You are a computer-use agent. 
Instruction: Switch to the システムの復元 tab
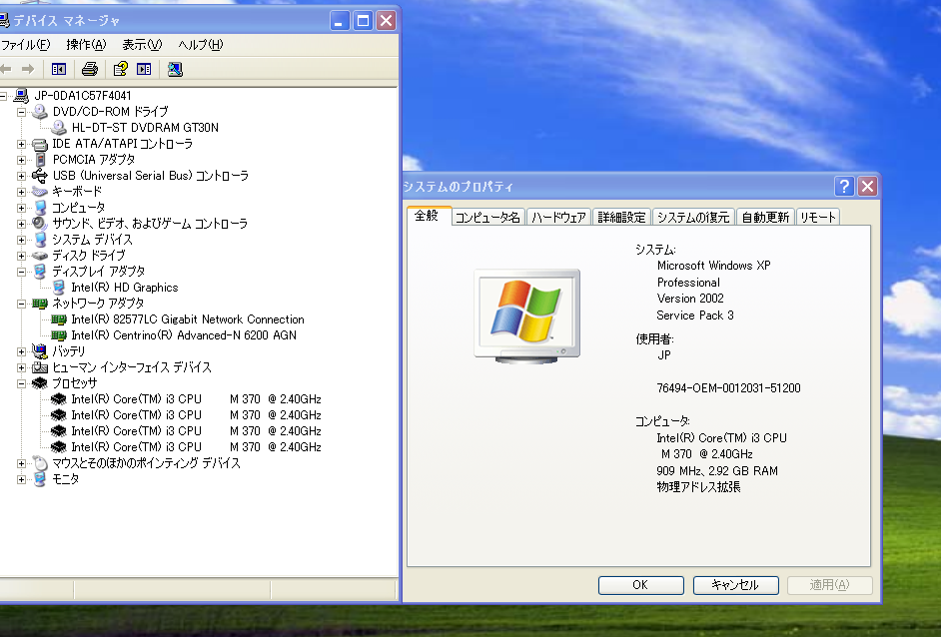pos(693,217)
